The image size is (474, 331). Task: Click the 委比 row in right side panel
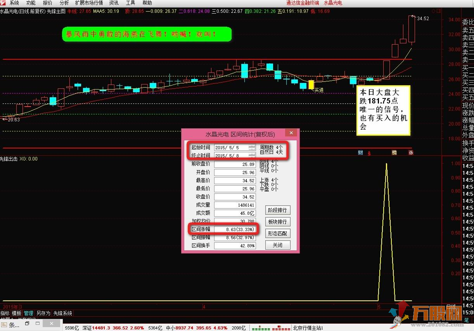(x=468, y=22)
